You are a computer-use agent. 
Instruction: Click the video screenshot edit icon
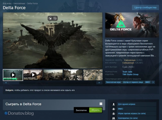[55, 18]
